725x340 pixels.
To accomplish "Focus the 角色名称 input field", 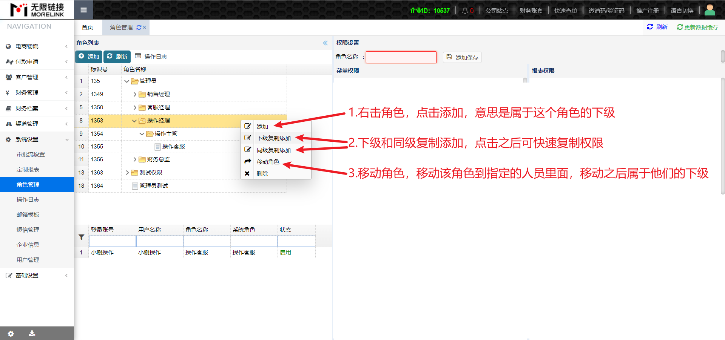I will (x=401, y=57).
